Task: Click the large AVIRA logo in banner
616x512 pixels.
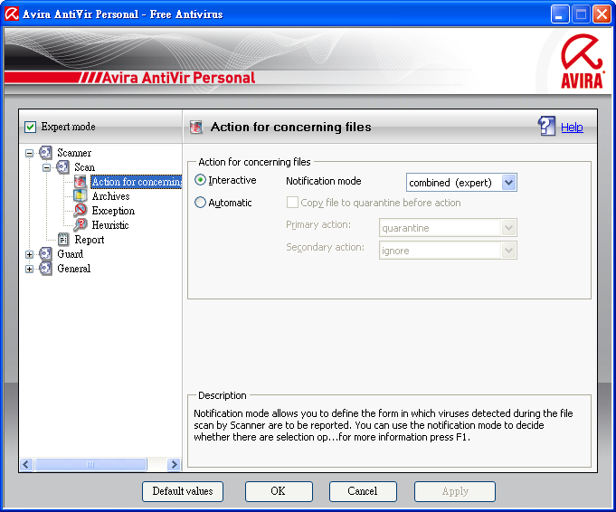Action: tap(582, 62)
